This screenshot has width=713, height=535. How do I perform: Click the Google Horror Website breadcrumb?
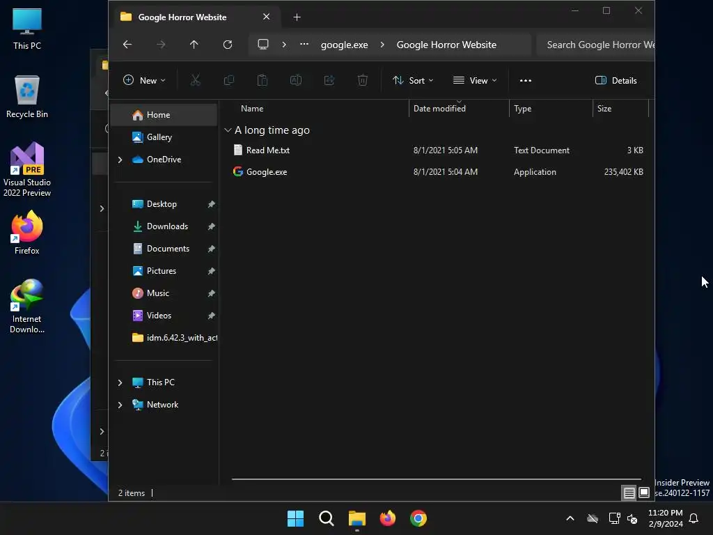coord(446,45)
